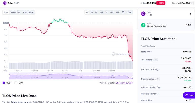Click the Market Rank value #268

tap(189, 100)
